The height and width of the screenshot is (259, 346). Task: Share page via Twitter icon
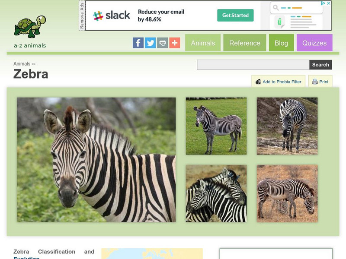pyautogui.click(x=150, y=43)
